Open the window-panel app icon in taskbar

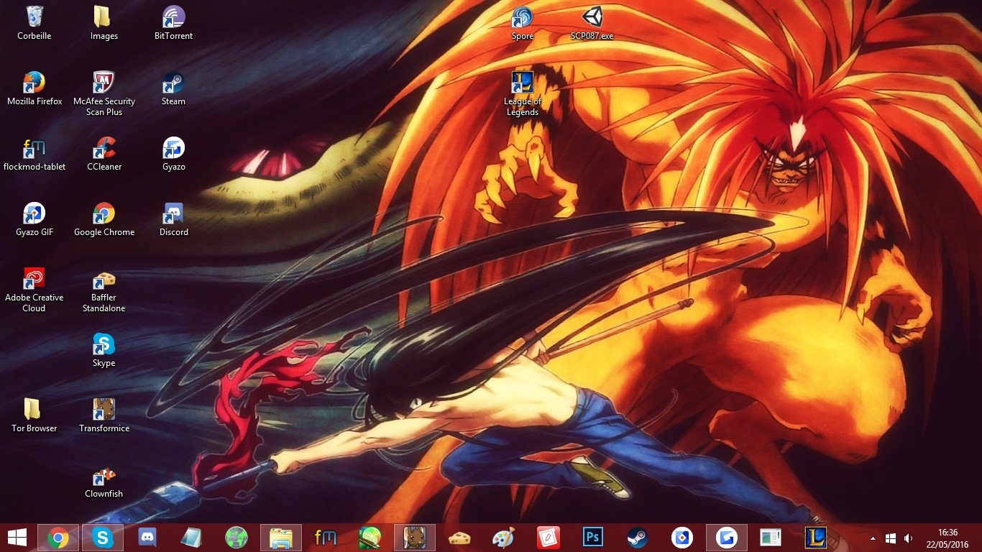[771, 538]
